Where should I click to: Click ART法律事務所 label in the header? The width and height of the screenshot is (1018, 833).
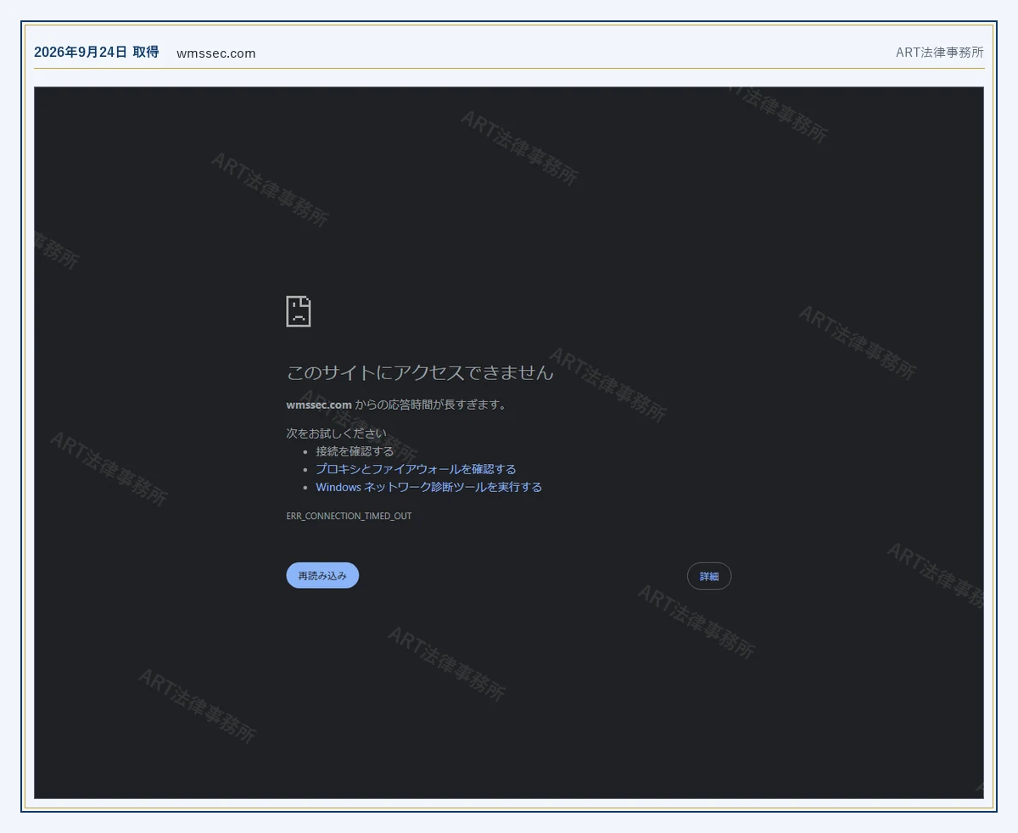940,53
